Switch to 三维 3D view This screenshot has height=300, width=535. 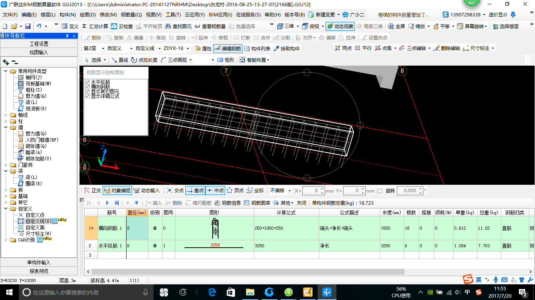(286, 26)
